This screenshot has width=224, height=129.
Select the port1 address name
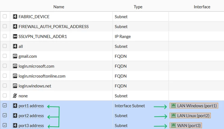click(31, 106)
